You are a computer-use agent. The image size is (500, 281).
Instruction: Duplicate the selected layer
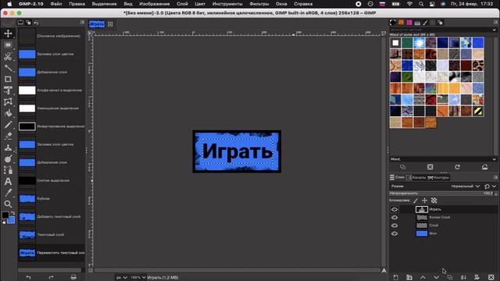(x=450, y=278)
